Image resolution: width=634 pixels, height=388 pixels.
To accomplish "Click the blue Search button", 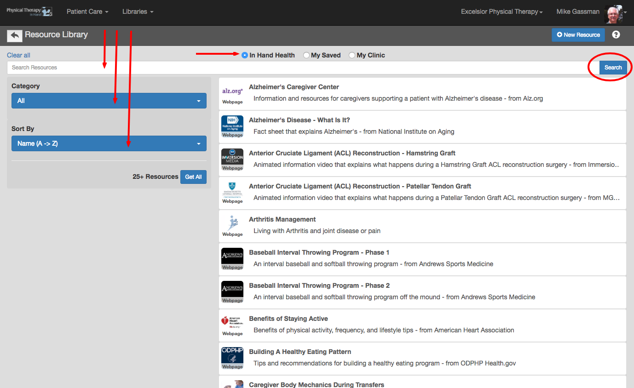I will click(613, 68).
